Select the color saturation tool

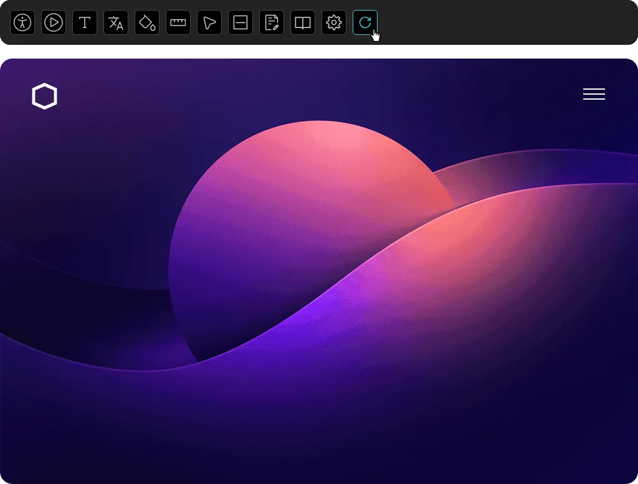146,22
